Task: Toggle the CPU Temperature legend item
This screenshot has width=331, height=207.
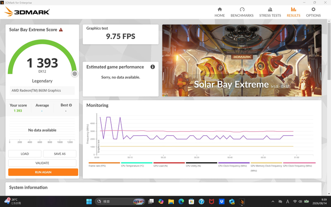Action: coord(137,164)
